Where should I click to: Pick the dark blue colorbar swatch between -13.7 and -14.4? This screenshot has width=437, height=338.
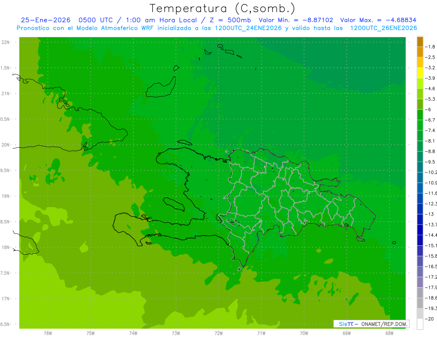(x=420, y=230)
